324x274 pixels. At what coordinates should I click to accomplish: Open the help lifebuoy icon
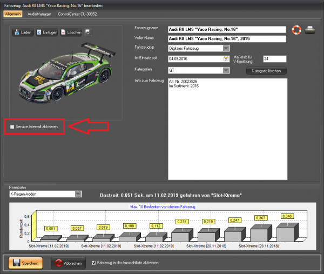click(296, 30)
